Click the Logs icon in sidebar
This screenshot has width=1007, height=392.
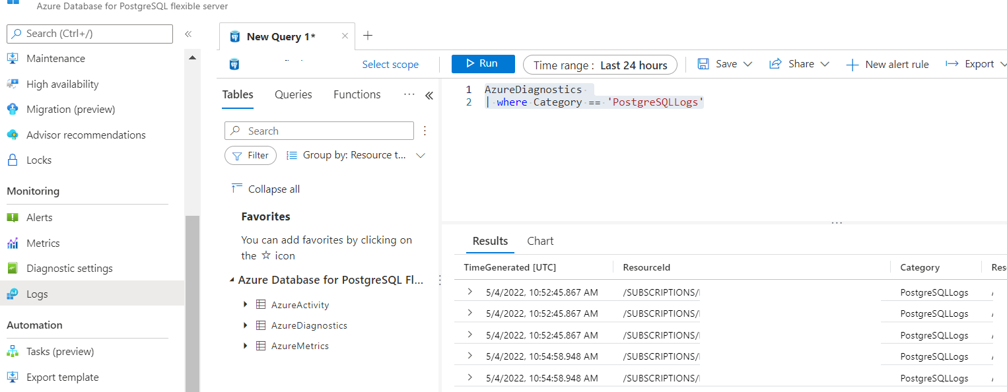pyautogui.click(x=13, y=294)
